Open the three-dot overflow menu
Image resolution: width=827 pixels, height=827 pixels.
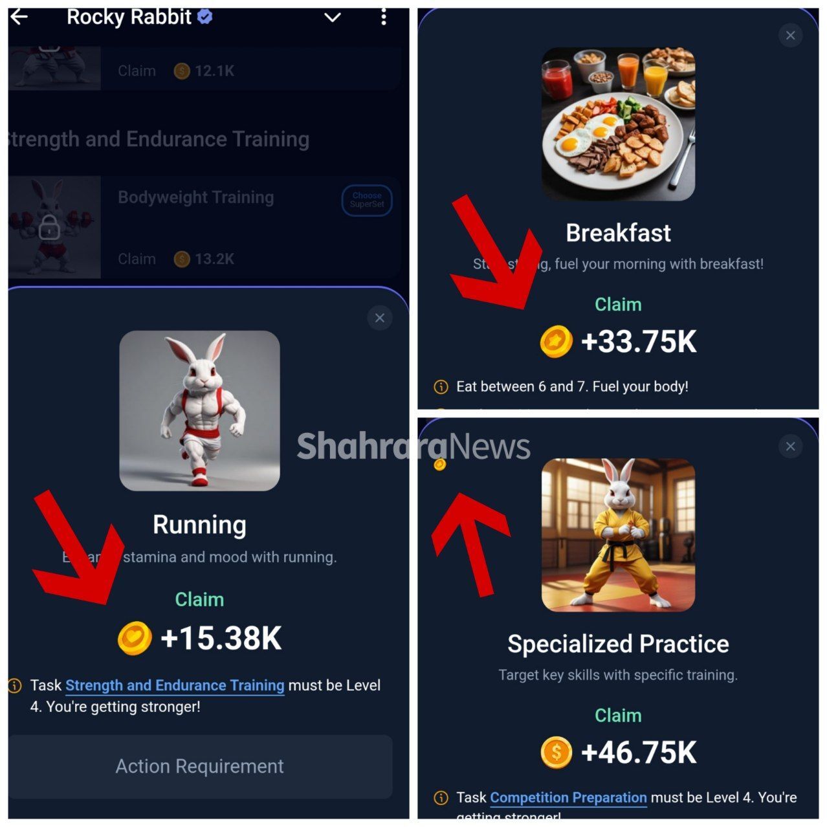point(384,17)
